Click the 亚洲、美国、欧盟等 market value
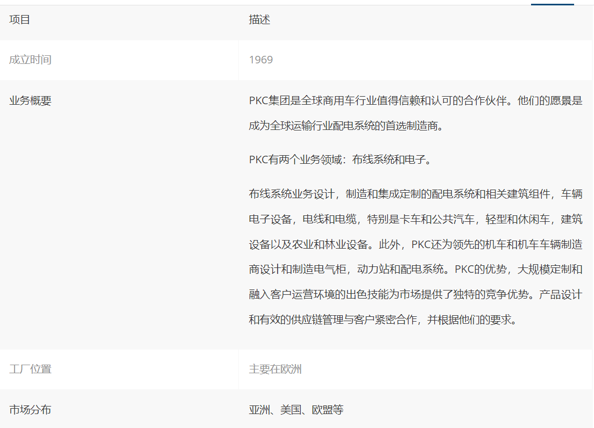 pyautogui.click(x=296, y=410)
